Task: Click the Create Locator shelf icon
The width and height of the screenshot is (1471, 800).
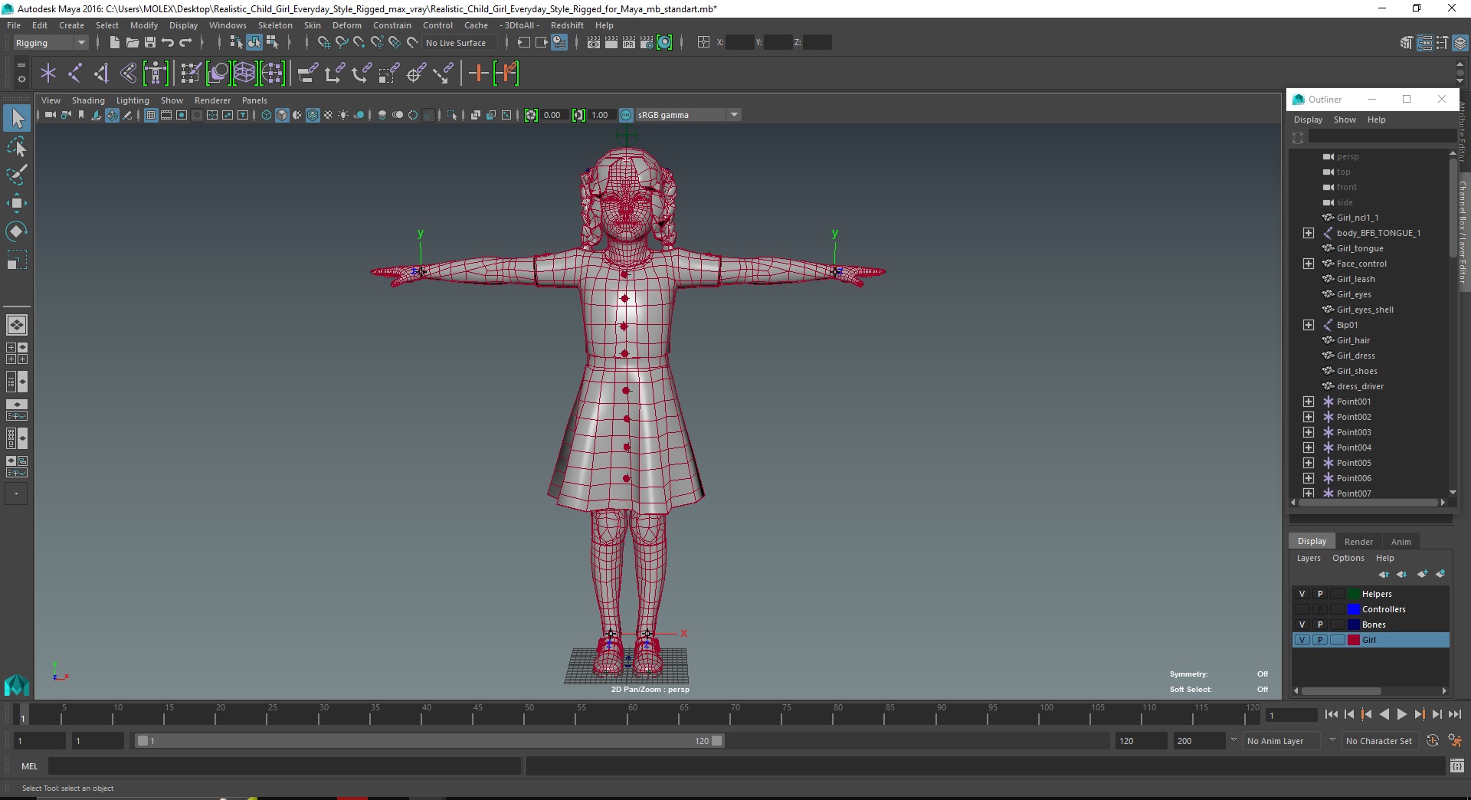Action: click(x=48, y=74)
